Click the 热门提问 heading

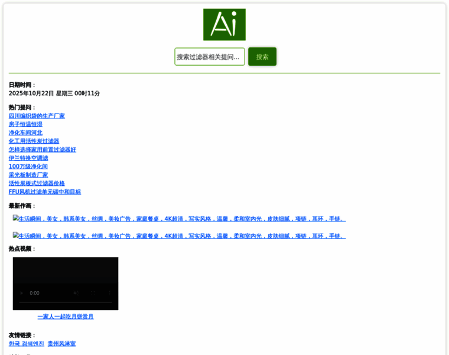tap(22, 108)
